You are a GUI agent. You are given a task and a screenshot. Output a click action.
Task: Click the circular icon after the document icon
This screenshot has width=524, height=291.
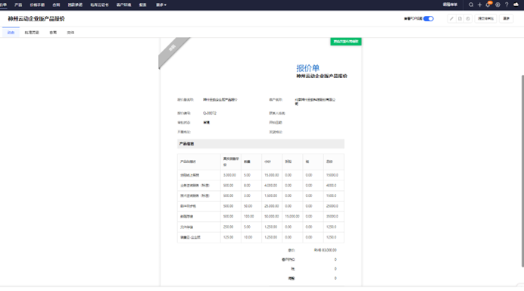pos(468,19)
